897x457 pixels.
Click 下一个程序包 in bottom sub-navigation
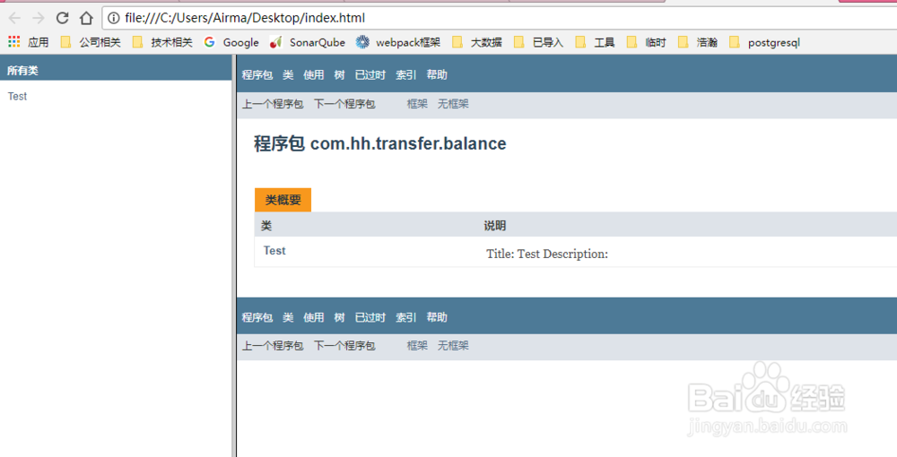tap(344, 346)
